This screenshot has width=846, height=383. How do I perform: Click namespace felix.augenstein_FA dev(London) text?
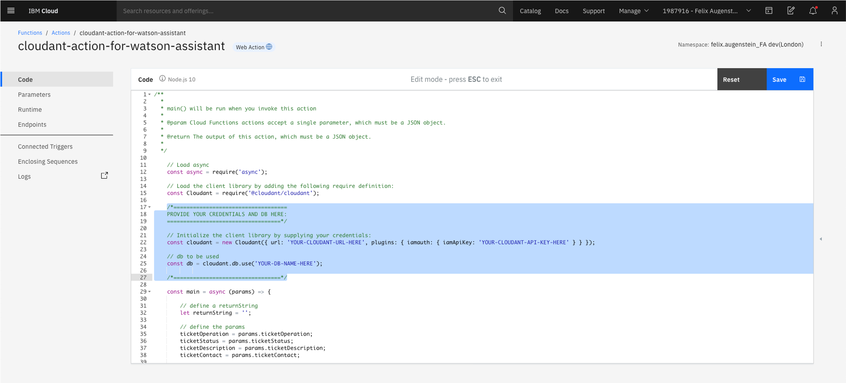[757, 44]
